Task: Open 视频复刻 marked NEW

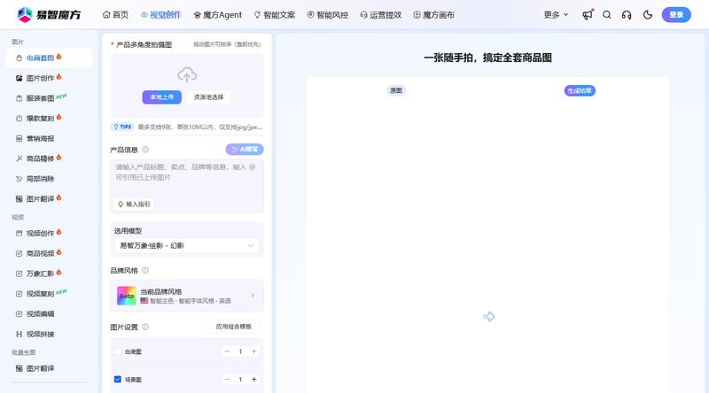Action: pyautogui.click(x=49, y=294)
